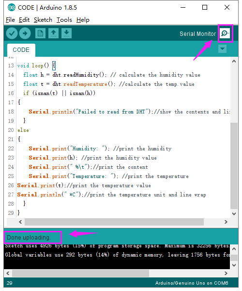This screenshot has width=242, height=291.
Task: Click the 'Serial.print(h)' line
Action: (92, 158)
